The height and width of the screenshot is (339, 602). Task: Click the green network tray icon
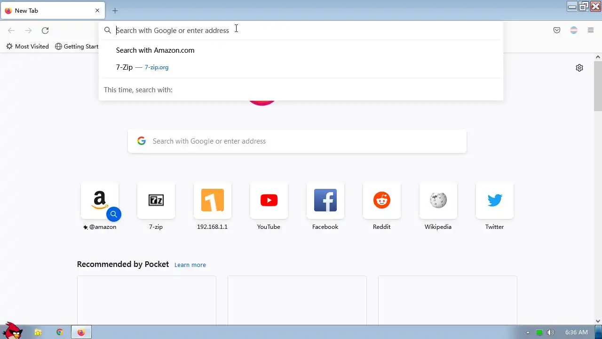coord(539,332)
